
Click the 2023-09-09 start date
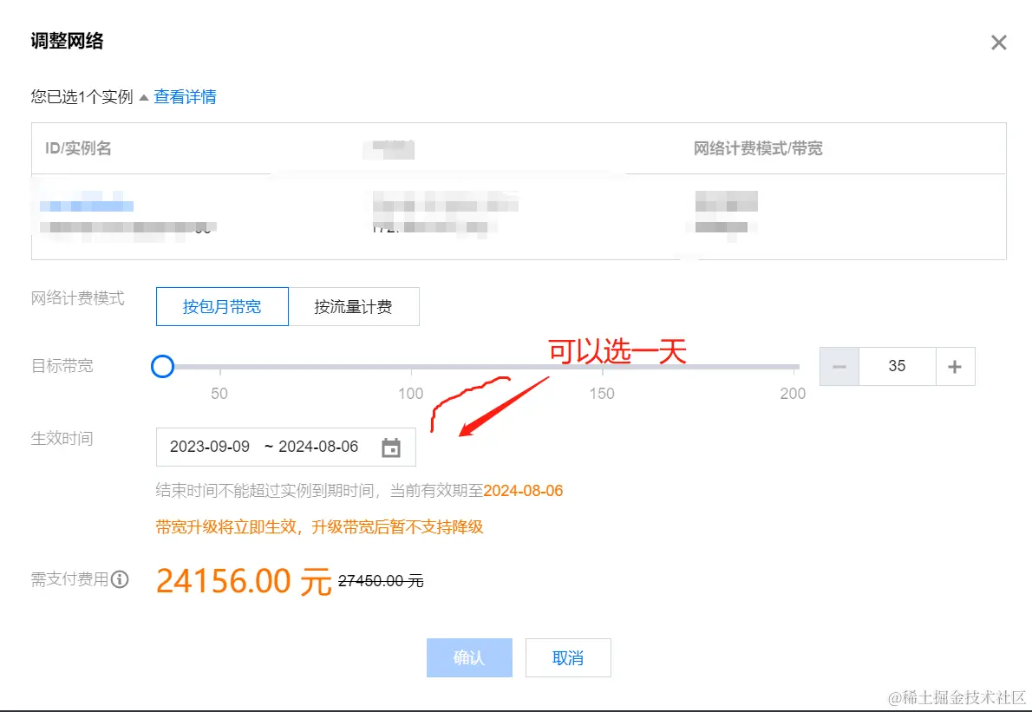click(x=210, y=447)
